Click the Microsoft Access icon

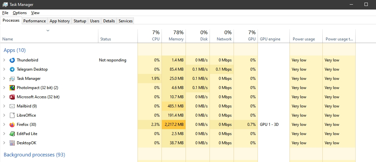(12, 97)
